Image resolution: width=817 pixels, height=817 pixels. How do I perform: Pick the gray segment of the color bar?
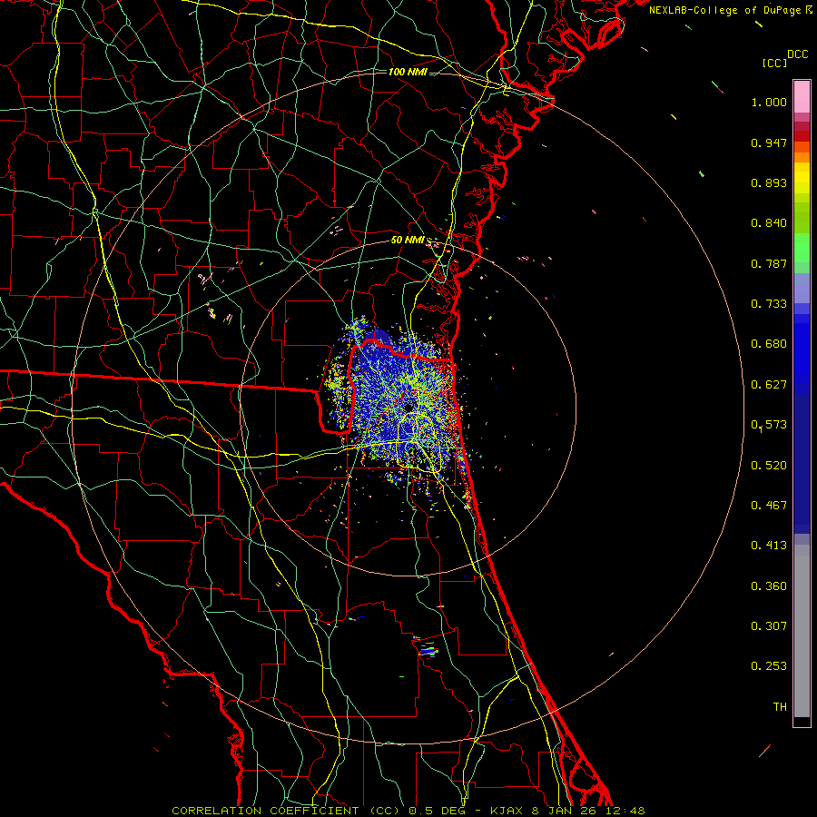point(802,631)
